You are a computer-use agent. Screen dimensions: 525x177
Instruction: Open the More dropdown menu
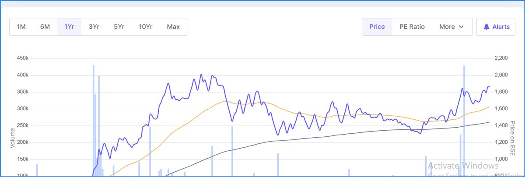(452, 27)
